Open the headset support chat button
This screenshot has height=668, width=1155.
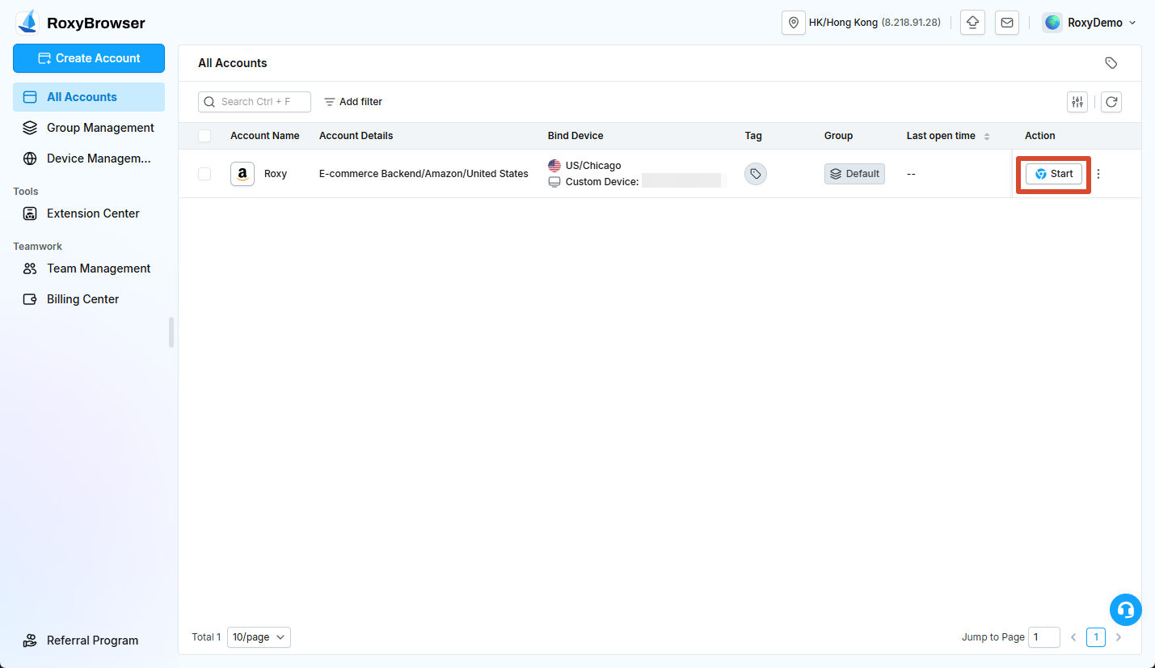tap(1126, 610)
